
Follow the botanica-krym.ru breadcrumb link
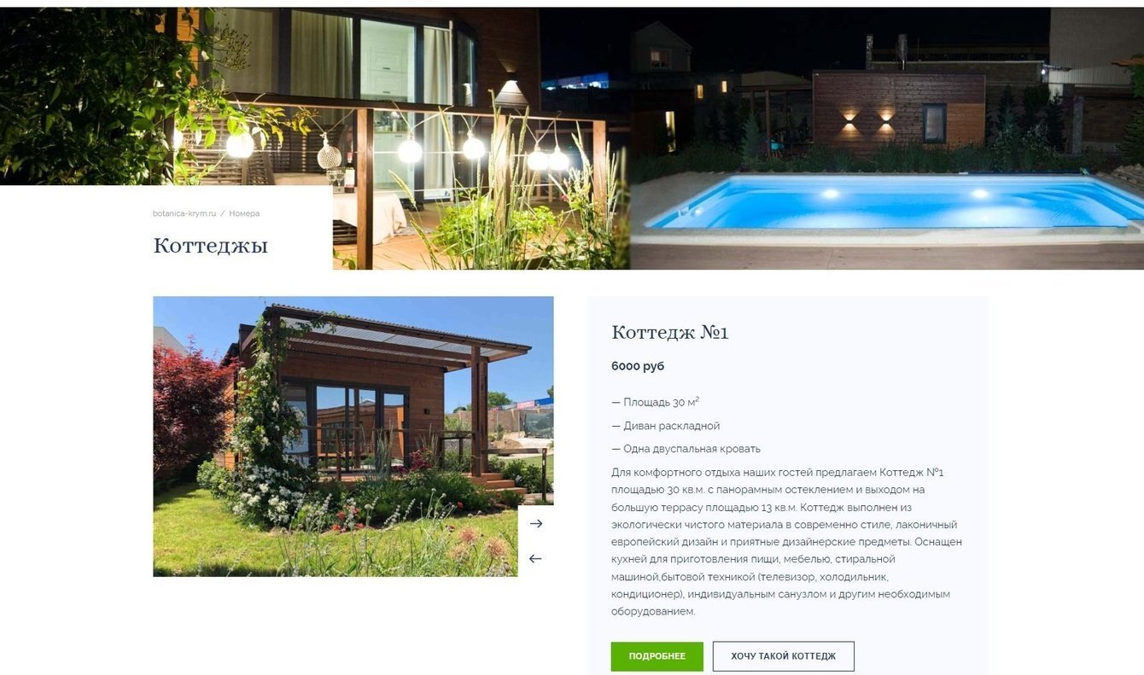(x=184, y=213)
